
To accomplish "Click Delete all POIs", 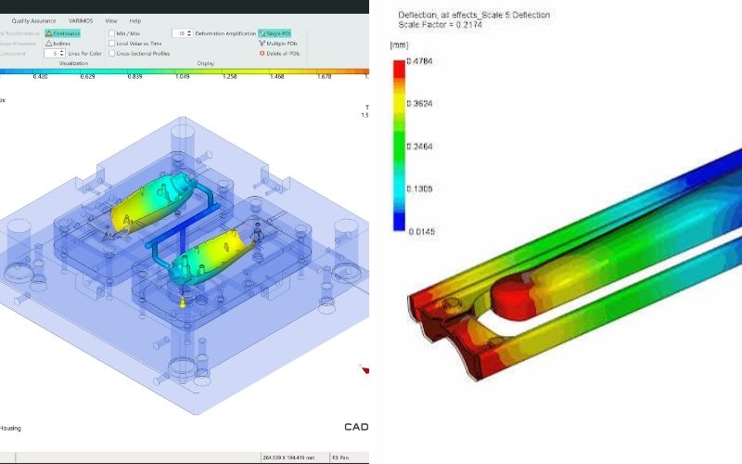I will (279, 54).
